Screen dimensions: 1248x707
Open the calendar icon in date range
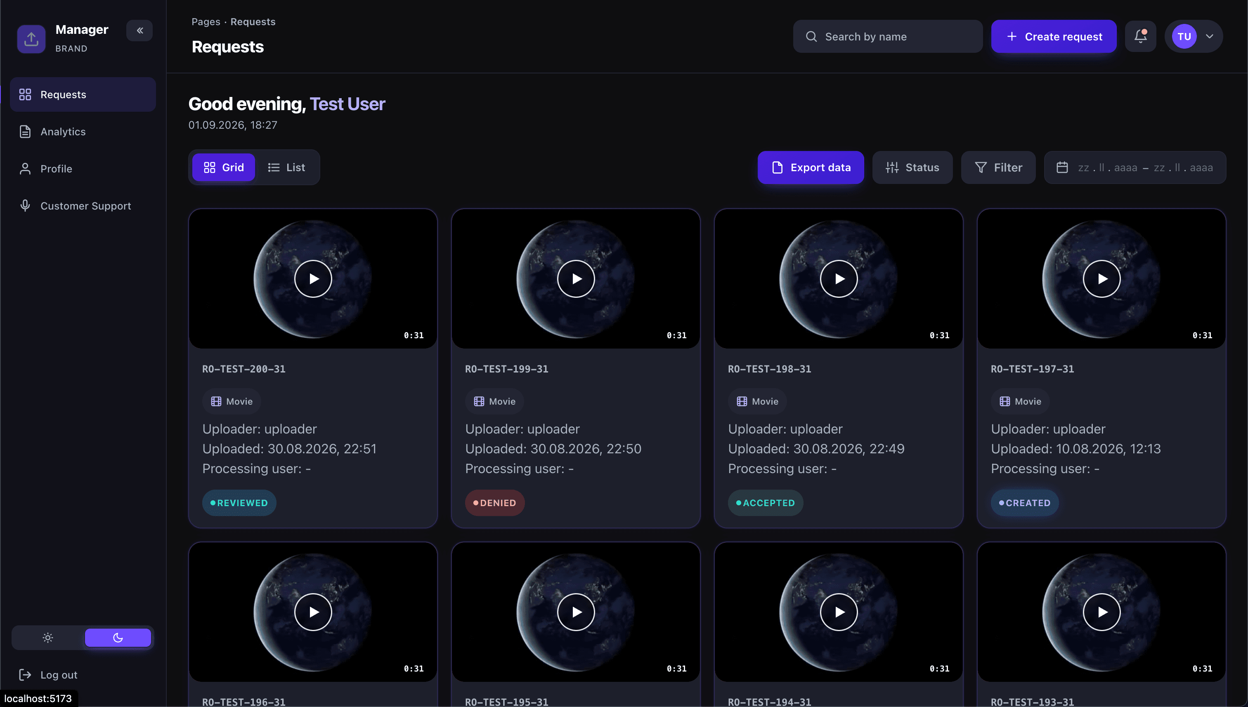[1062, 167]
